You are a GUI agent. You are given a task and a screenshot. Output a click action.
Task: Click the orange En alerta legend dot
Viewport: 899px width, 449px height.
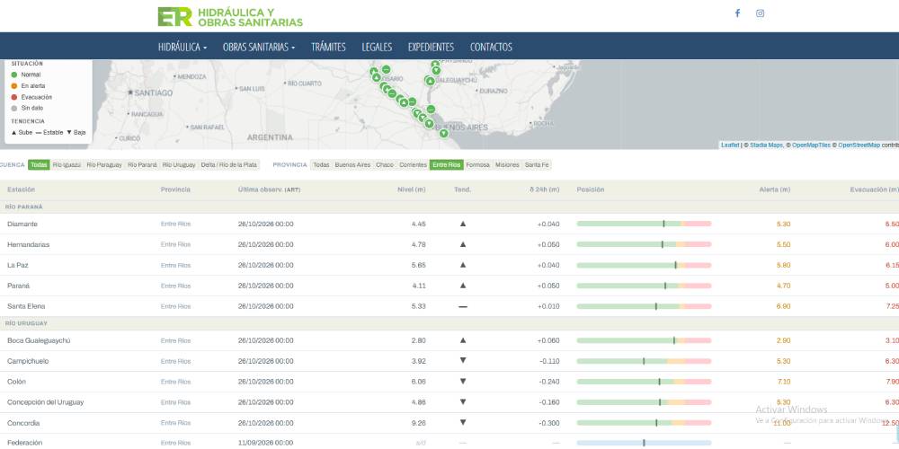(14, 86)
